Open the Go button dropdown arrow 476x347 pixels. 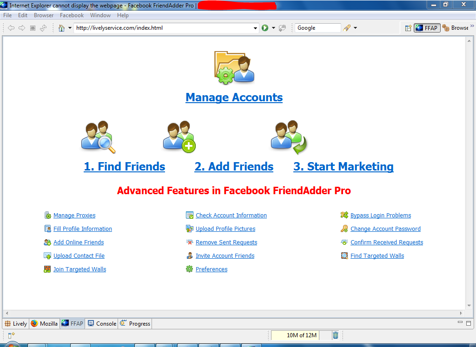pyautogui.click(x=273, y=28)
